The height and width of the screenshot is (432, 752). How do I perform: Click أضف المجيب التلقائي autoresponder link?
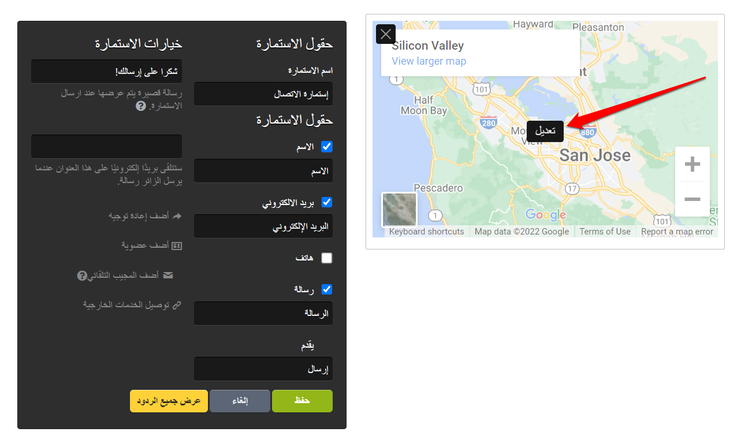[124, 275]
